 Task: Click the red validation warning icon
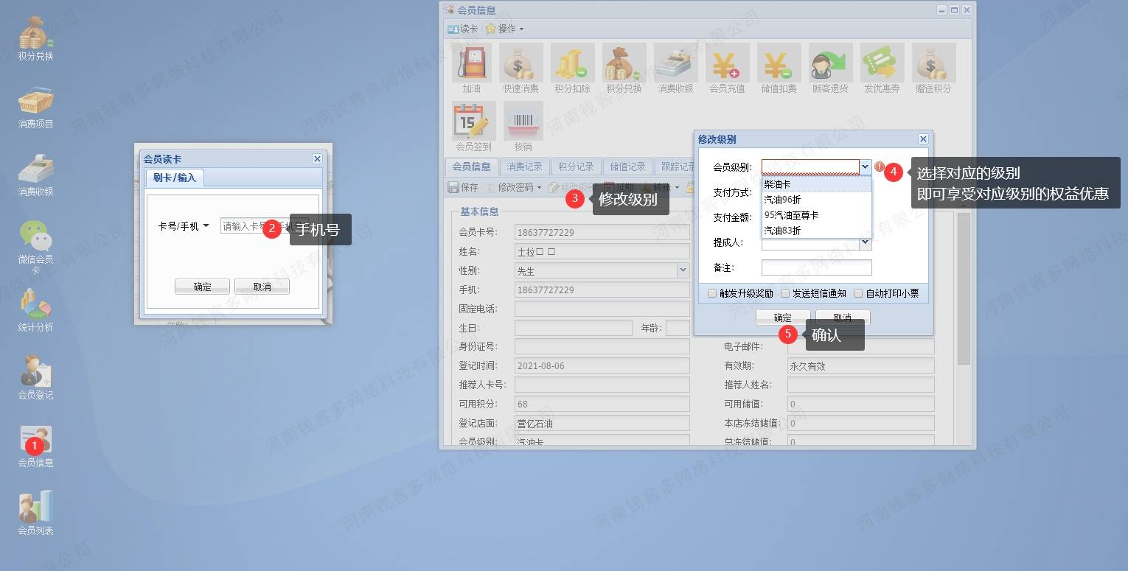pyautogui.click(x=879, y=167)
